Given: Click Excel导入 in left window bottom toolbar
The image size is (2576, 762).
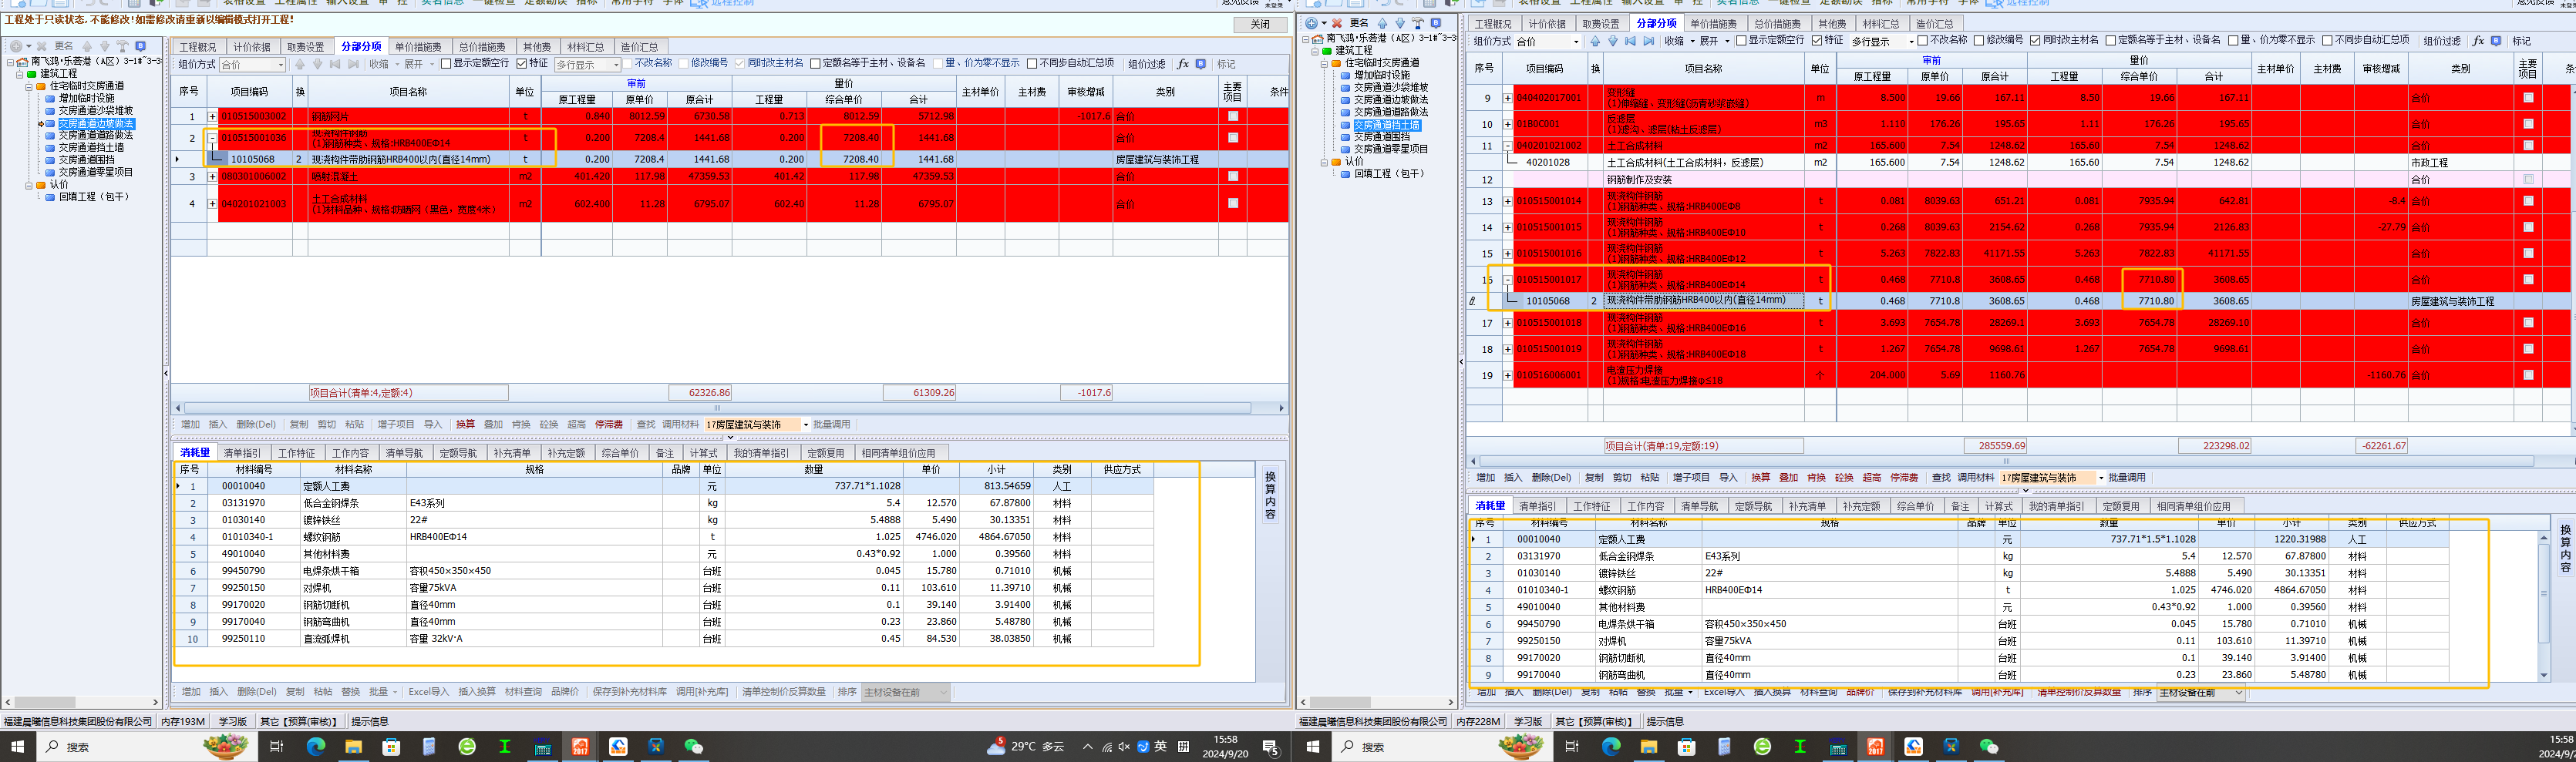Looking at the screenshot, I should click(428, 691).
